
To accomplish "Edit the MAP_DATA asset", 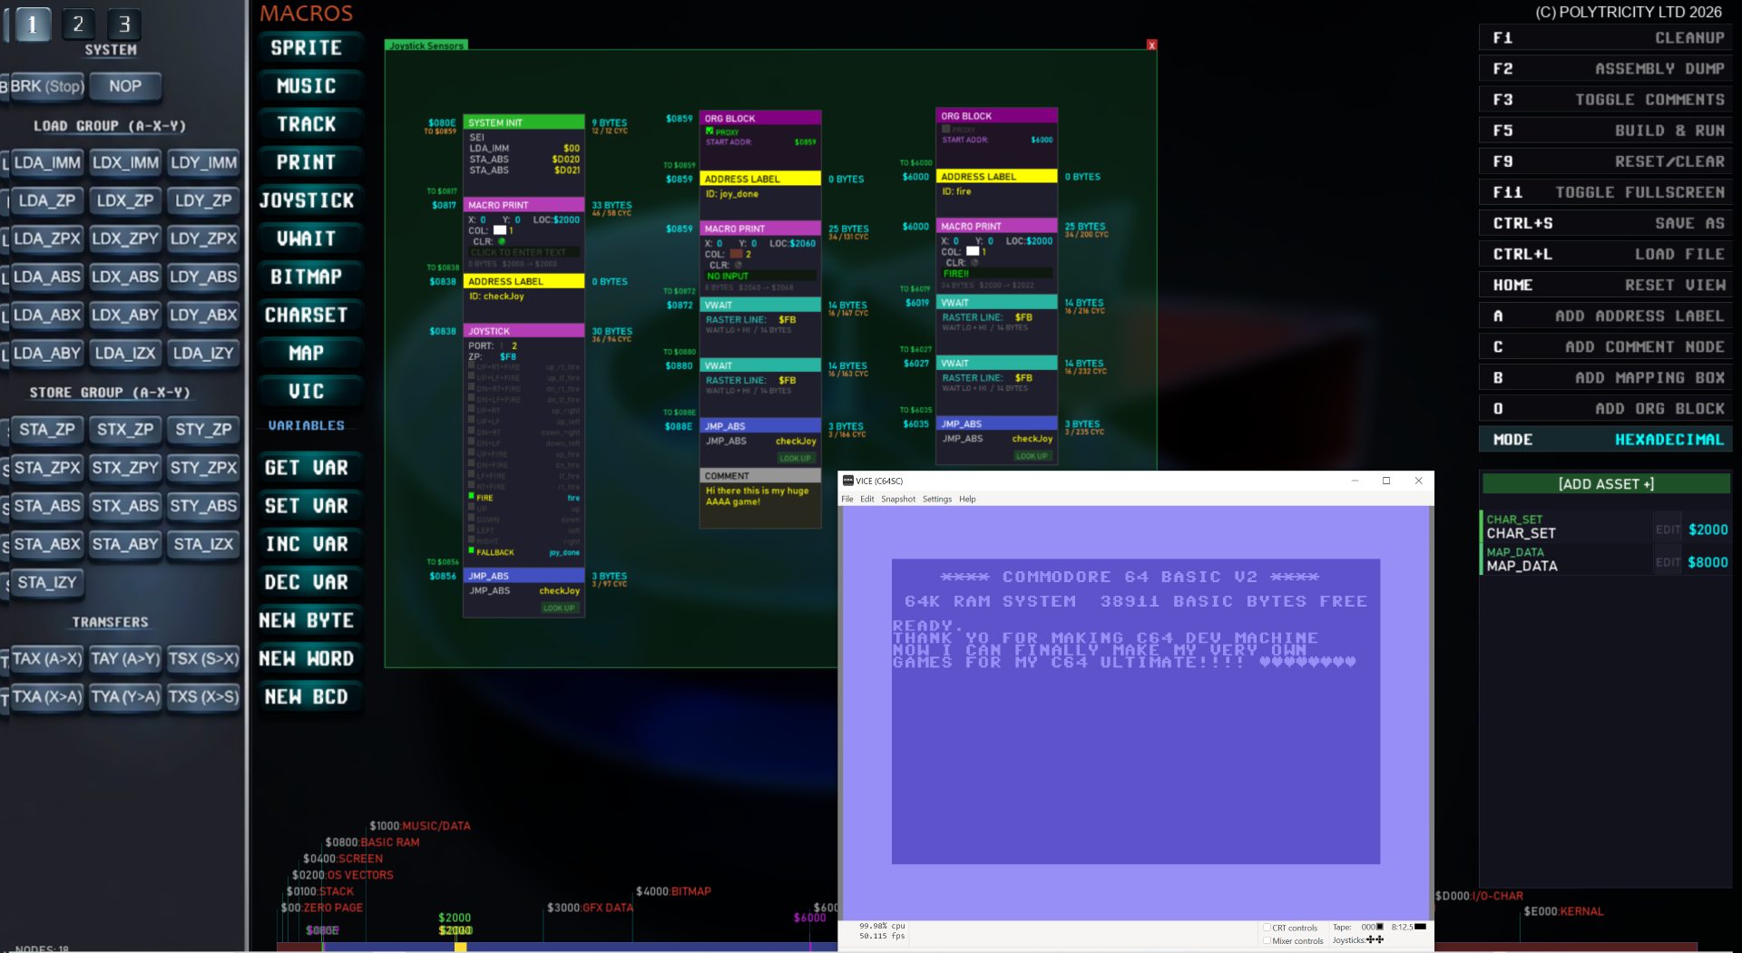I will point(1668,562).
